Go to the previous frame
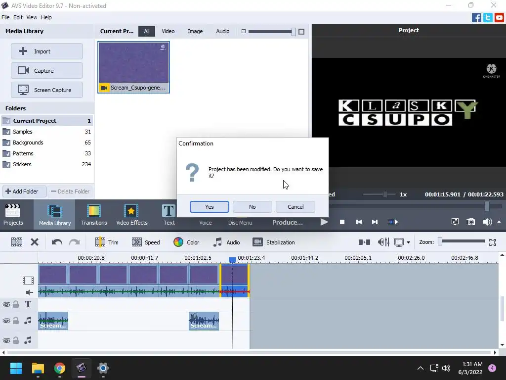This screenshot has height=380, width=506. pos(359,222)
